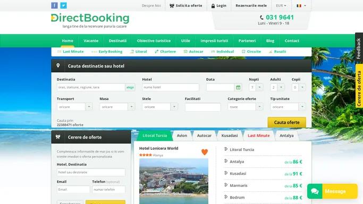Viewport: 363px width, 204px height.
Task: Click the Despre Noi link
Action: coord(151,5)
